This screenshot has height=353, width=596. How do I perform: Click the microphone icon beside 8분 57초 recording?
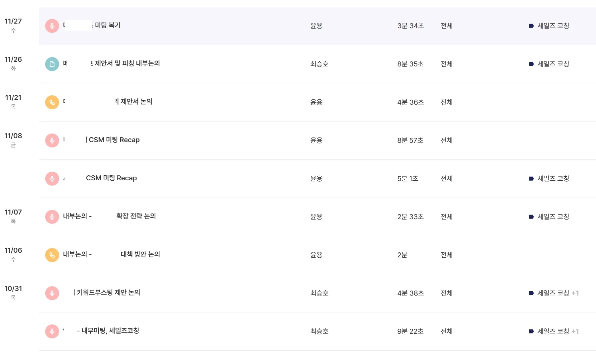(52, 140)
